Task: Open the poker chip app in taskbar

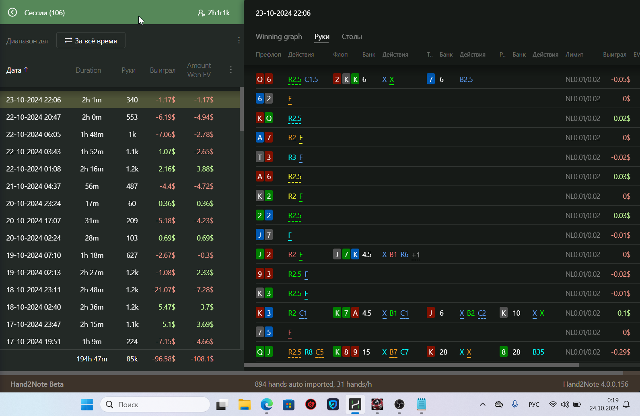Action: tap(377, 404)
